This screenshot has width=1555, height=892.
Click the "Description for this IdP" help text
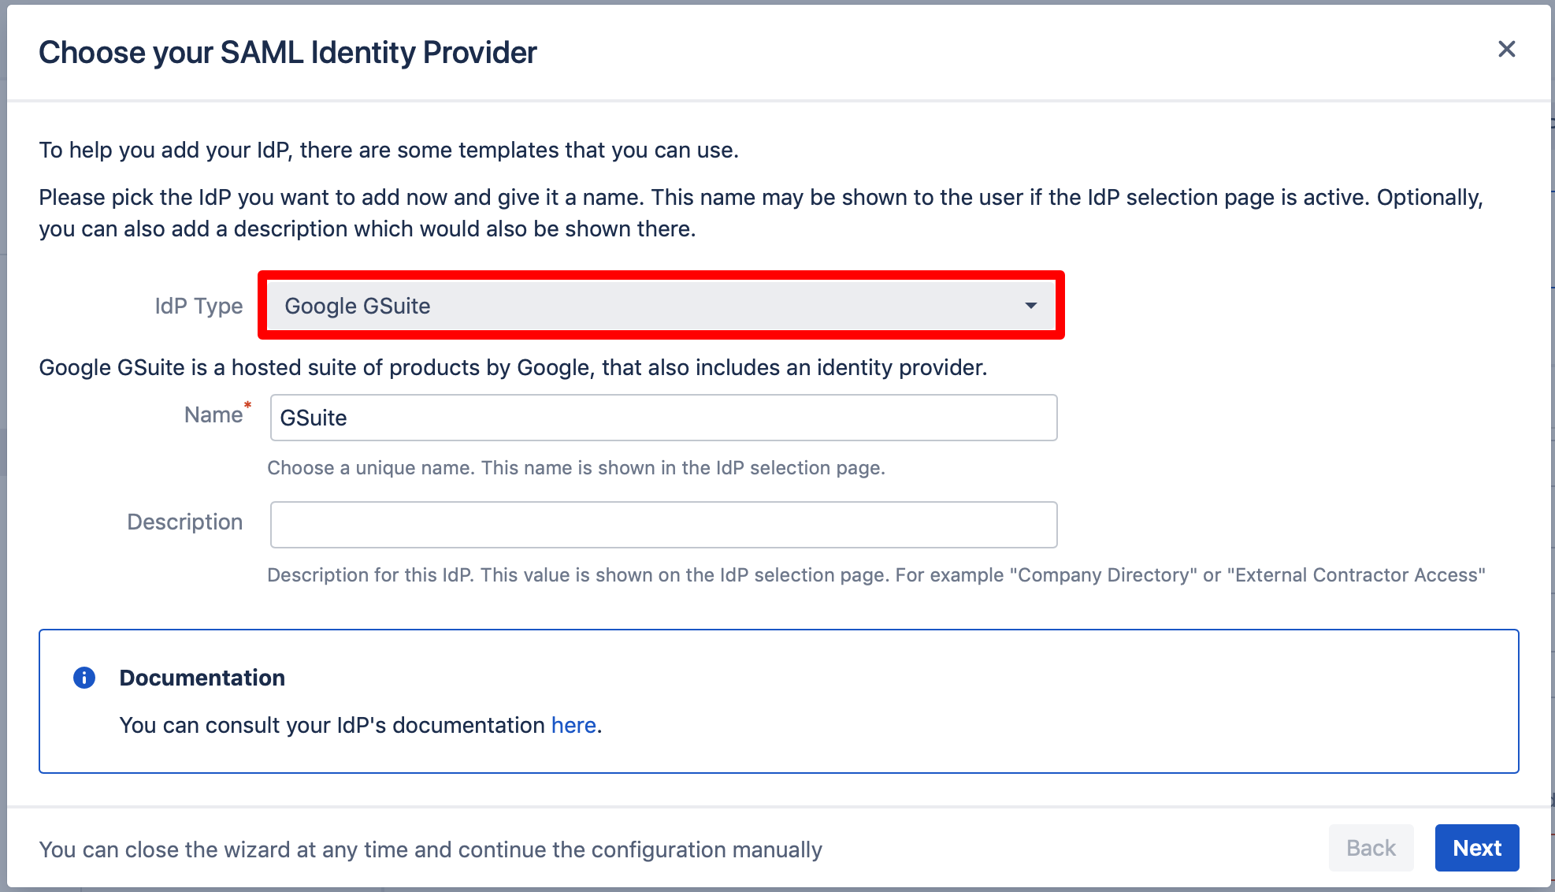pyautogui.click(x=876, y=575)
